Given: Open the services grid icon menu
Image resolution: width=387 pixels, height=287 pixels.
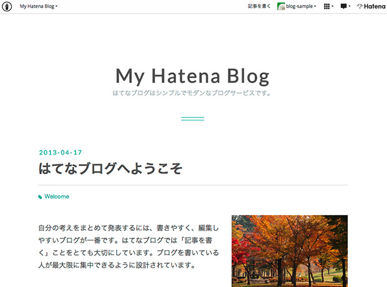Looking at the screenshot, I should (328, 6).
